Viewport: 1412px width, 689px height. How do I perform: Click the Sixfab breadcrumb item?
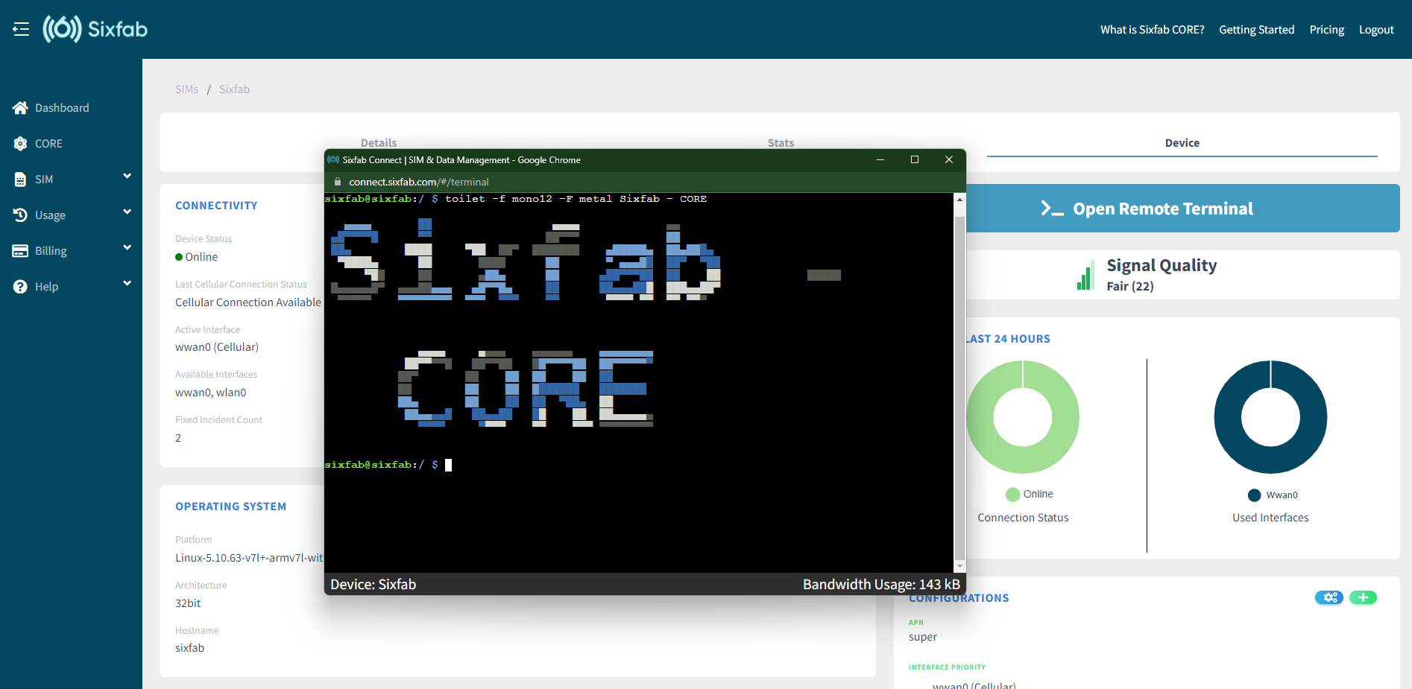(234, 89)
